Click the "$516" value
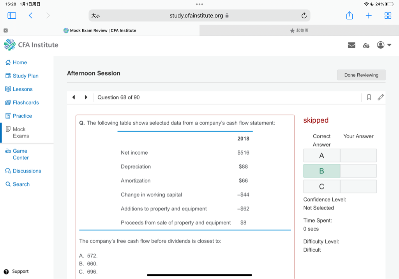This screenshot has width=399, height=279. click(x=243, y=152)
